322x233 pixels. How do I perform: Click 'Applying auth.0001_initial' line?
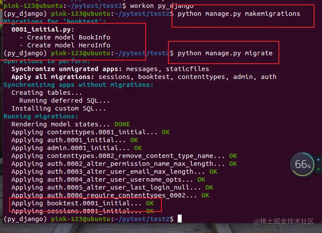(x=74, y=140)
